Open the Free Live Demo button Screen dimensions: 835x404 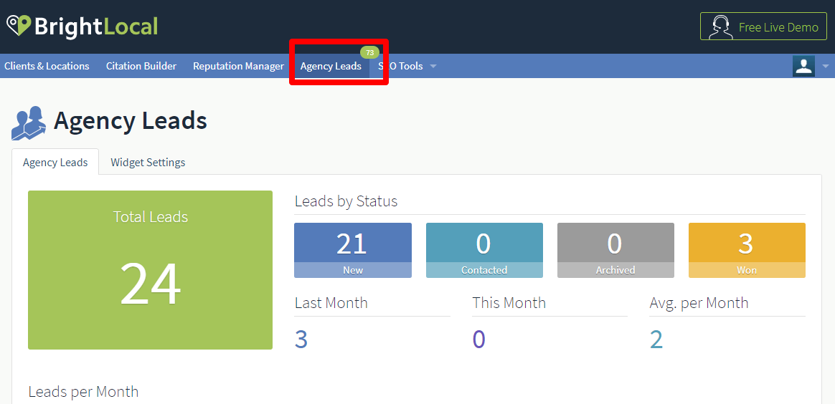click(763, 27)
